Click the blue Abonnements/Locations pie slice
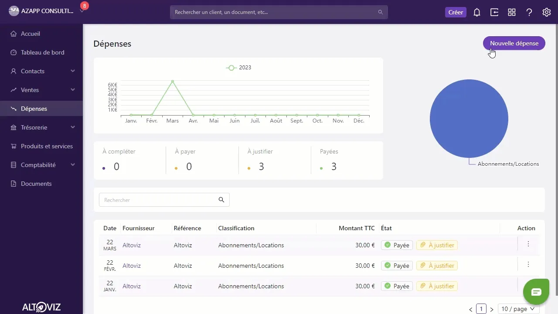Screen dimensions: 558x314 (469, 119)
